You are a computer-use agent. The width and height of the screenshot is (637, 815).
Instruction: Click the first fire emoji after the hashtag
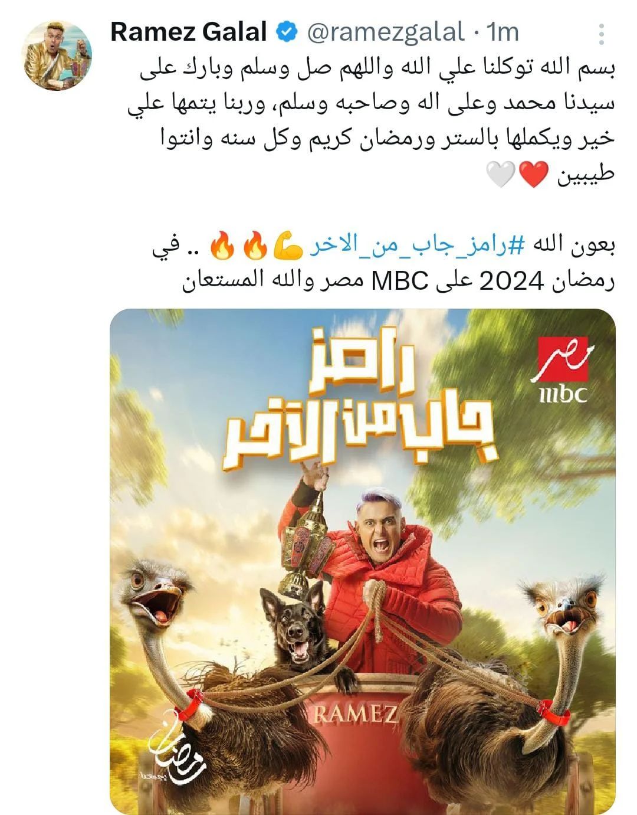(255, 249)
